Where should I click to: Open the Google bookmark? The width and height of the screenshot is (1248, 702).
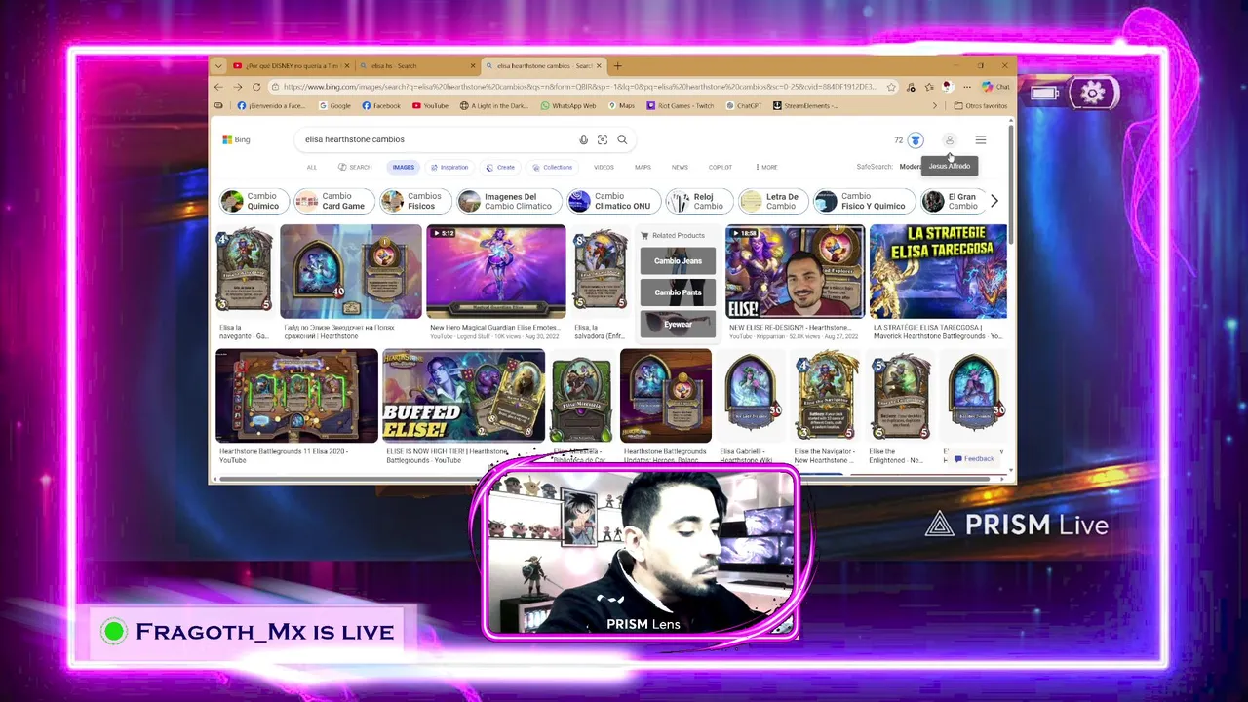(x=334, y=106)
